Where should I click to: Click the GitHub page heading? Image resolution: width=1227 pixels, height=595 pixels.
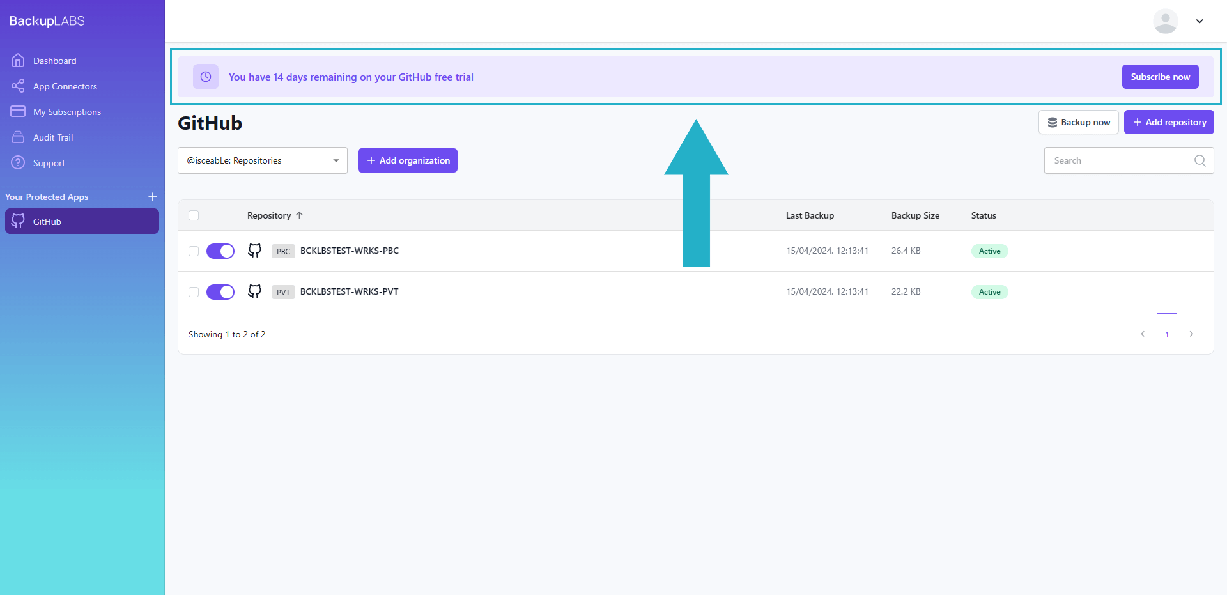pos(210,123)
